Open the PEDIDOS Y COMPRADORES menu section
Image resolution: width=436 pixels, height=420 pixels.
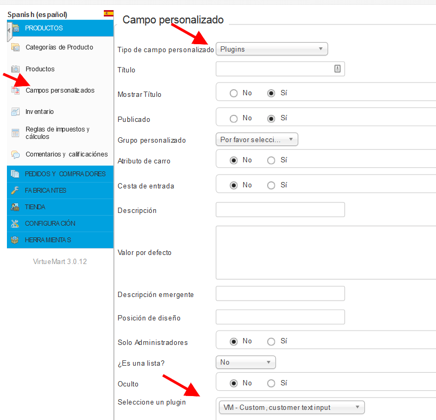60,174
